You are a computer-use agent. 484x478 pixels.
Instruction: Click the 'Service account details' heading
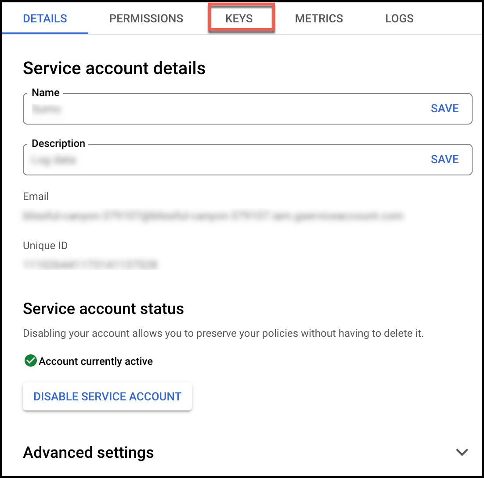[114, 68]
